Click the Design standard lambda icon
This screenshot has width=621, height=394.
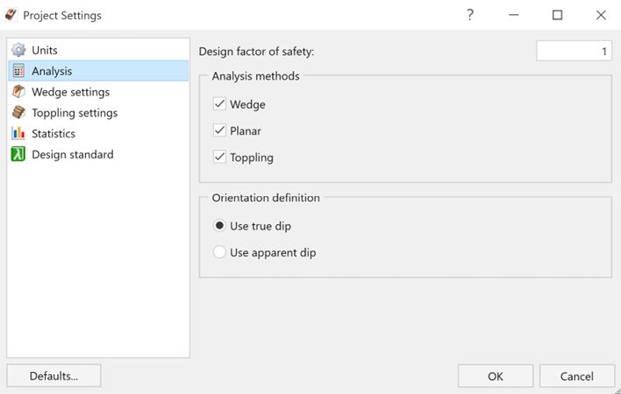point(18,155)
